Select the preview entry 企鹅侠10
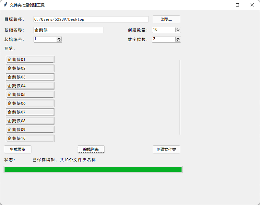 (30, 138)
